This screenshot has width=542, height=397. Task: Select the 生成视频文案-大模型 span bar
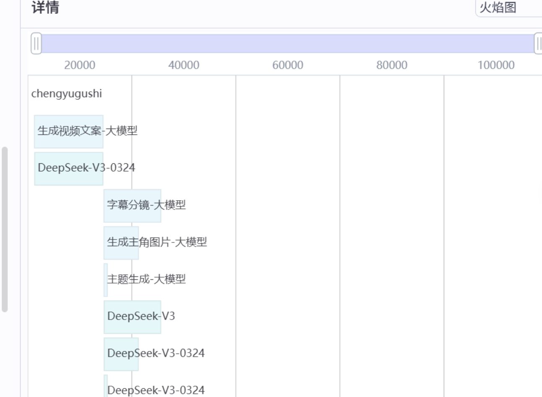[x=69, y=131]
